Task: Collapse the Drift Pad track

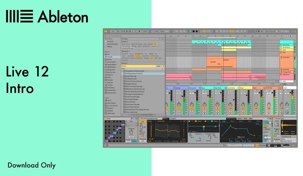Action: (281, 57)
